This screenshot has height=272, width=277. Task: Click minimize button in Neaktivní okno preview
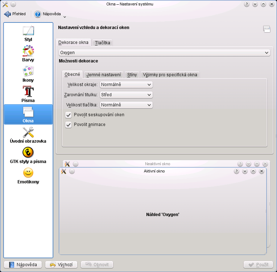click(248, 164)
